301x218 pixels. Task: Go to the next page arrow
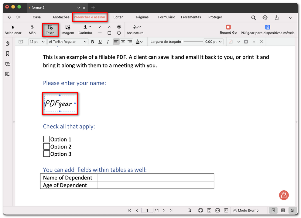(164, 210)
